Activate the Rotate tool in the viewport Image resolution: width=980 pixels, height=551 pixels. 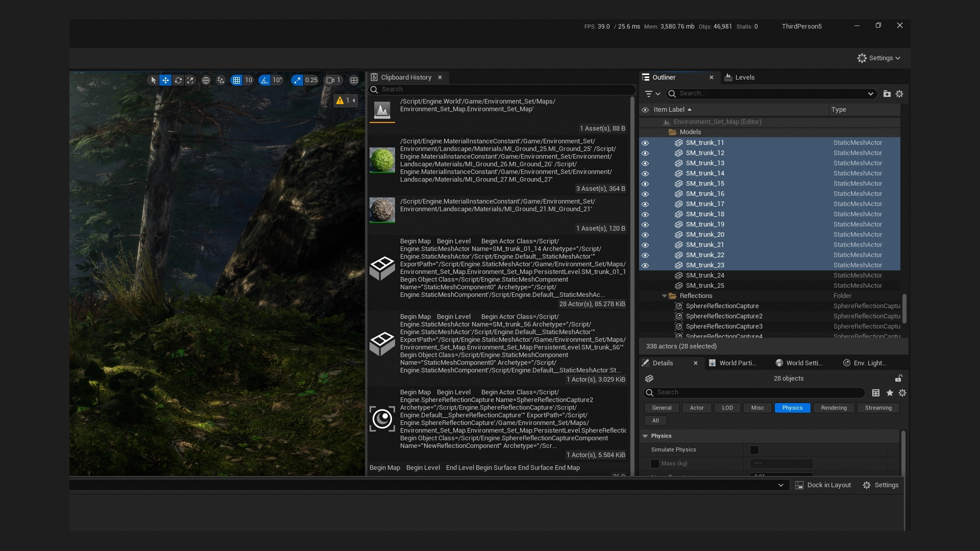[x=178, y=80]
